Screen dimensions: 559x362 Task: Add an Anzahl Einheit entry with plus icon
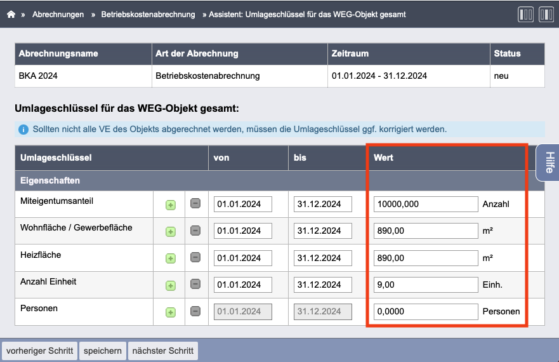point(171,286)
